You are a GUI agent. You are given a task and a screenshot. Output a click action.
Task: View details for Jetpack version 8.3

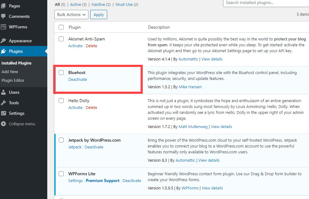click(x=209, y=160)
